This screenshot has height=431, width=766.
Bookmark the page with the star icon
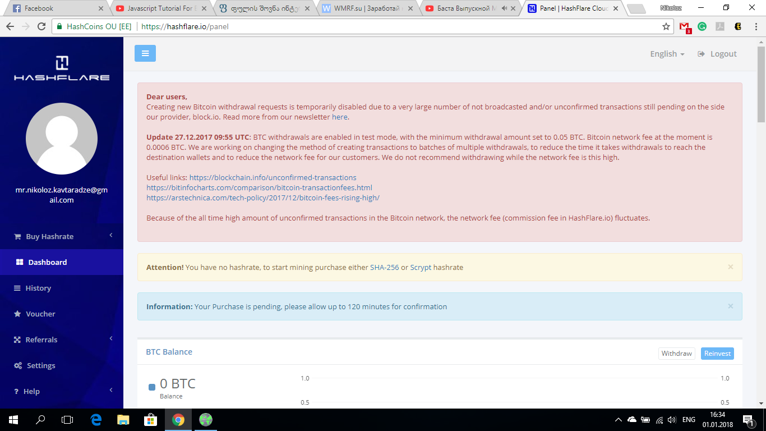tap(666, 26)
